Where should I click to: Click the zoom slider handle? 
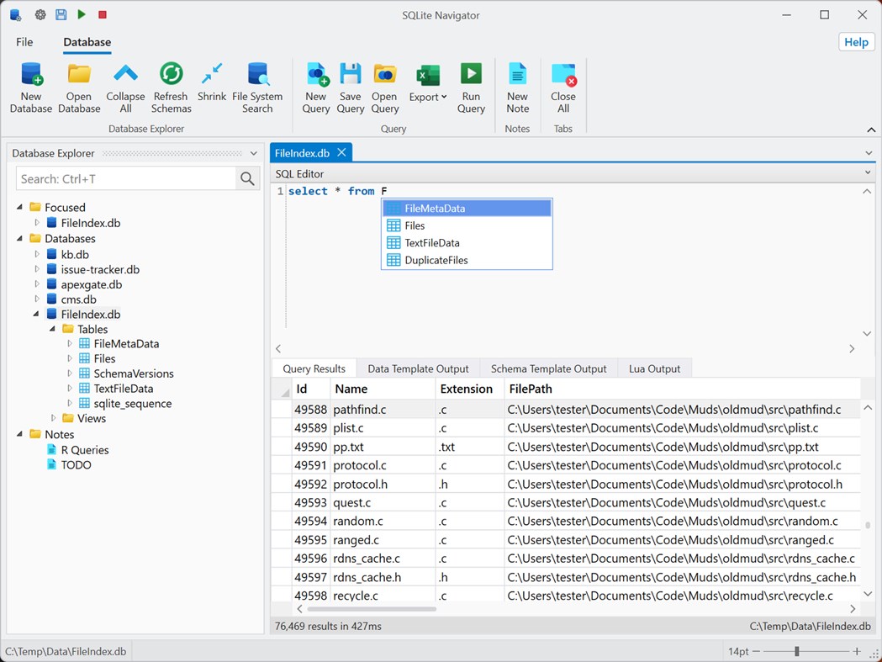coord(796,651)
